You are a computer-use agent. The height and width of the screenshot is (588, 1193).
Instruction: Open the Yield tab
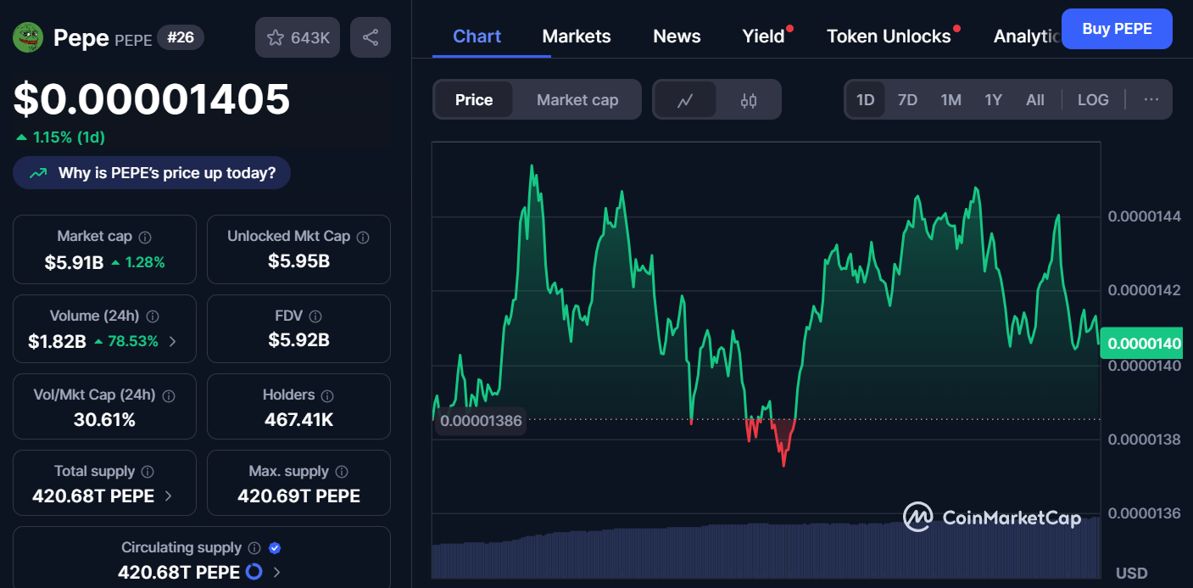point(763,36)
